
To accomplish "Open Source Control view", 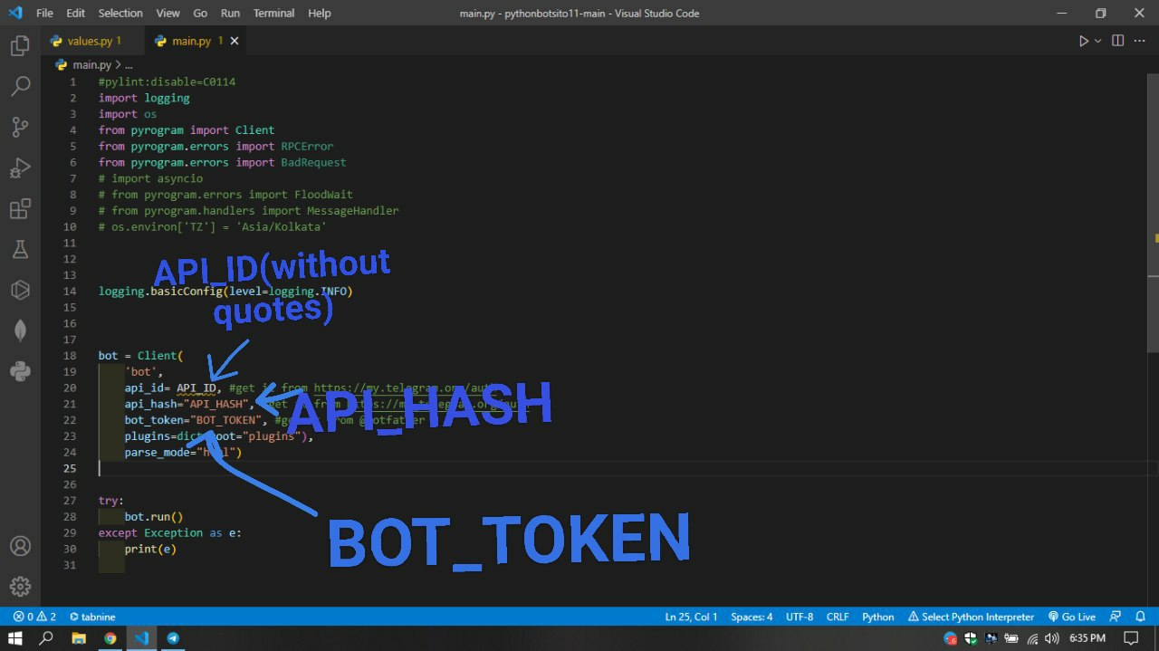I will point(20,127).
